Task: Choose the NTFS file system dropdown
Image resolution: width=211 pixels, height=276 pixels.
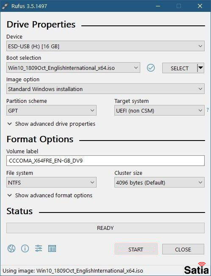Action: [51, 182]
